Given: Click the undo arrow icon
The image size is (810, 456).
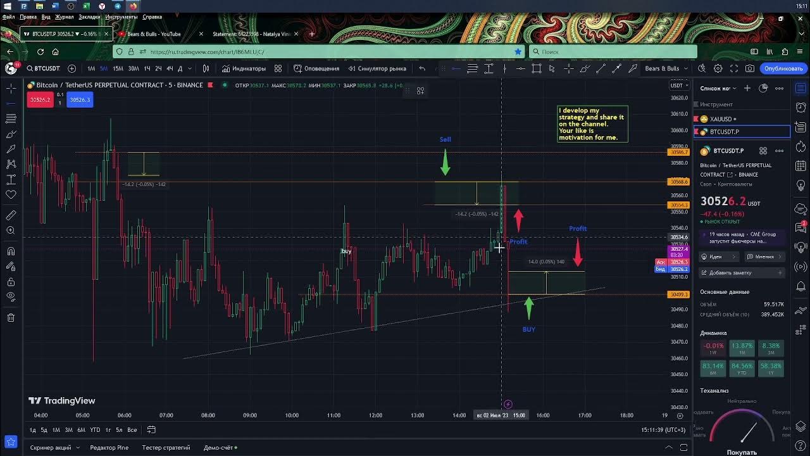Looking at the screenshot, I should tap(422, 68).
